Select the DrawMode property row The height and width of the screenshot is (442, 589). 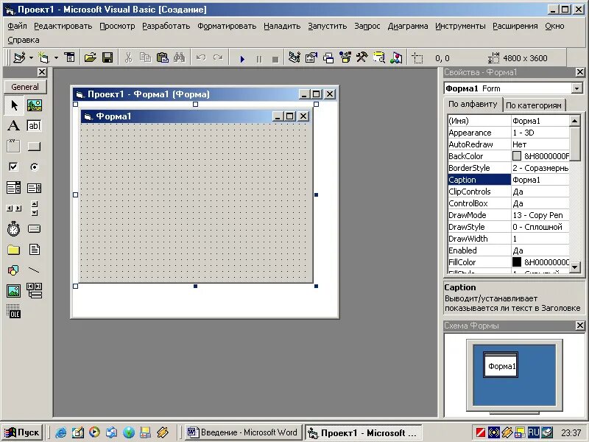[x=509, y=215]
